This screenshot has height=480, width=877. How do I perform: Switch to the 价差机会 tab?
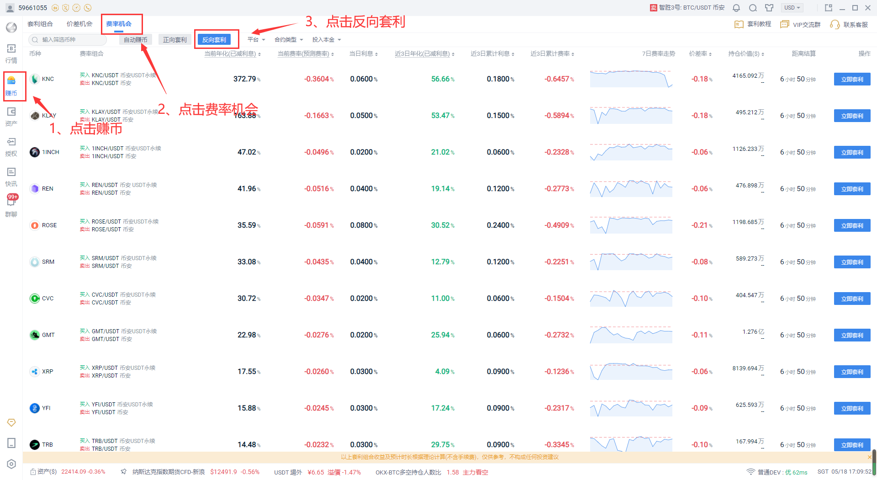click(x=79, y=24)
